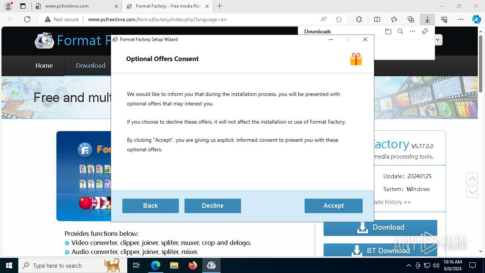Open Task View on the taskbar

pos(136,265)
